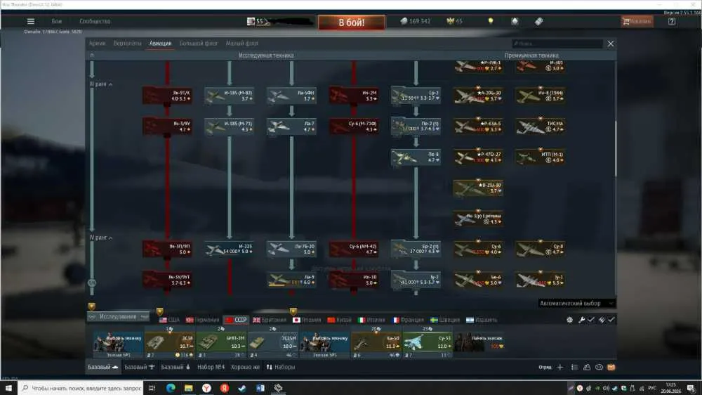Collapse the III ранг section
702x395 pixels.
pos(100,84)
